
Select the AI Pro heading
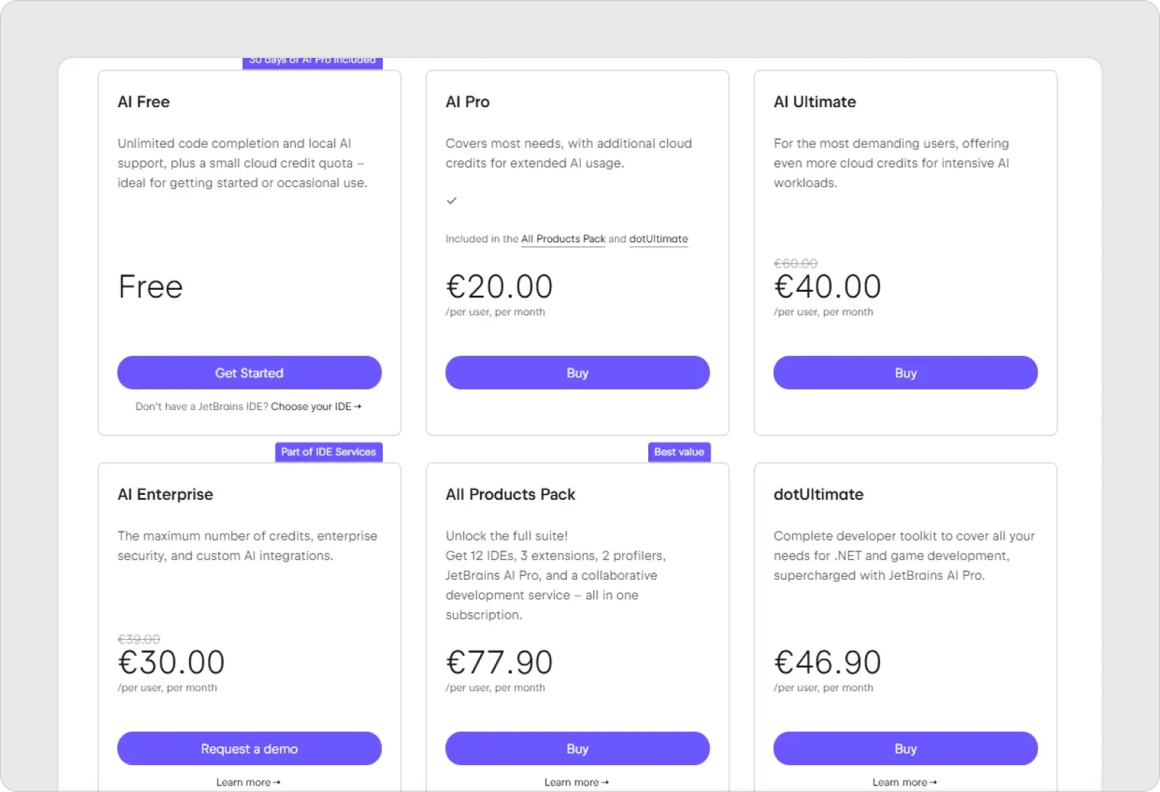pos(468,102)
